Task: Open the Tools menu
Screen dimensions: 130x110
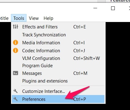Action: [19, 18]
